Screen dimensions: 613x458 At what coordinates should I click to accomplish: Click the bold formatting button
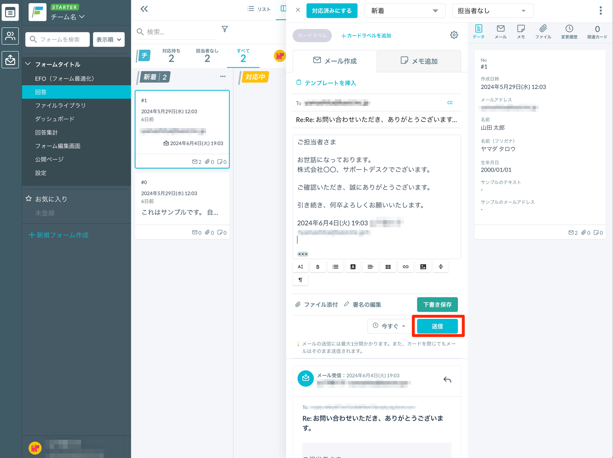(x=318, y=267)
